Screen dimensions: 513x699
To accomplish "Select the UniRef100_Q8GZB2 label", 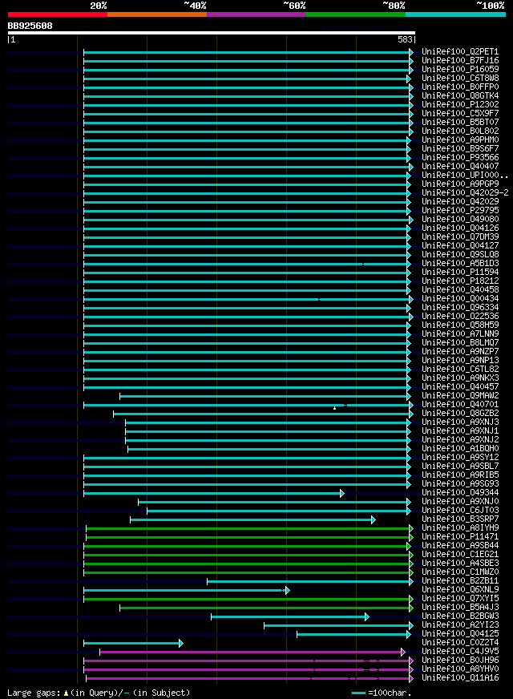I will (x=460, y=414).
